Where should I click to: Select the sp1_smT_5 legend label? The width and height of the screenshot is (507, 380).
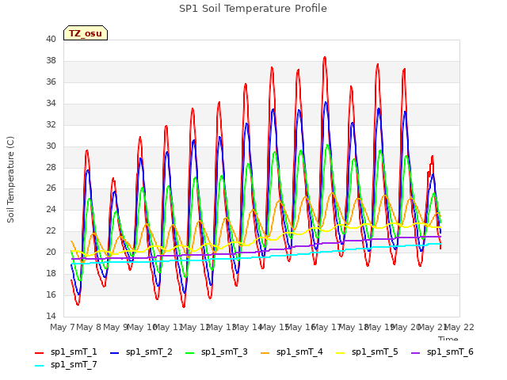[375, 351]
